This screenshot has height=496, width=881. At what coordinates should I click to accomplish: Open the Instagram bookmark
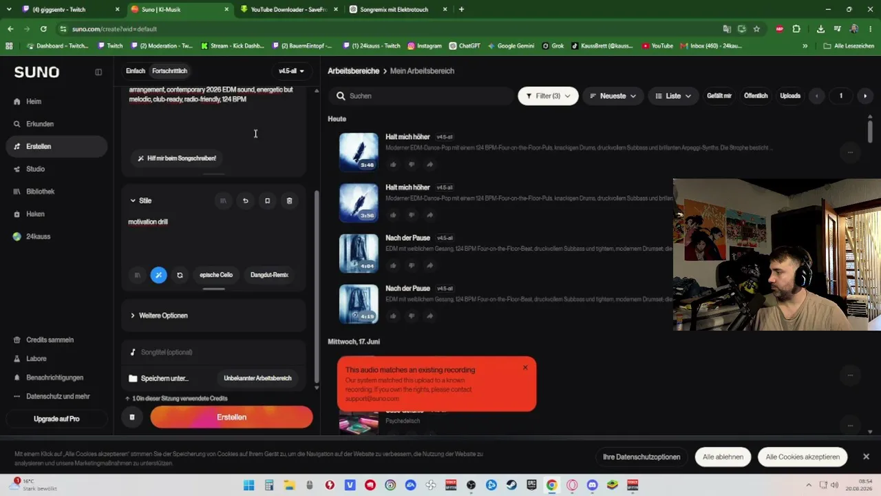(425, 45)
